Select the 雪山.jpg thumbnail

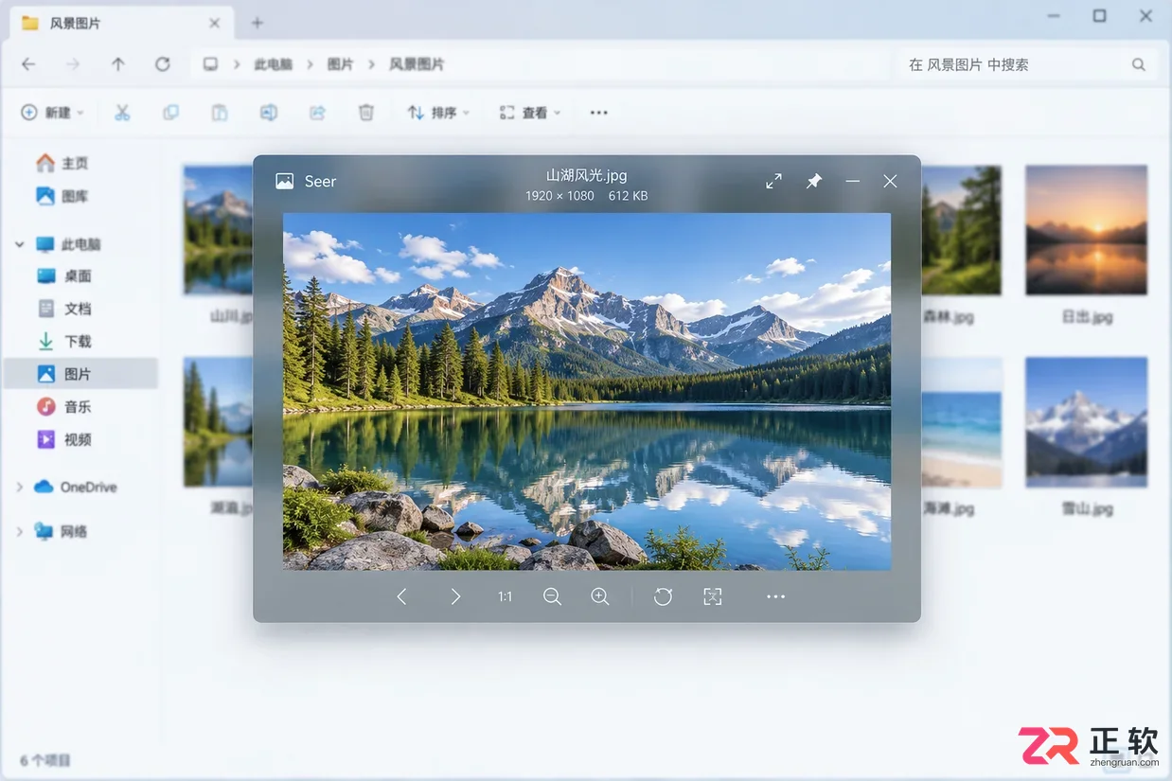point(1087,422)
